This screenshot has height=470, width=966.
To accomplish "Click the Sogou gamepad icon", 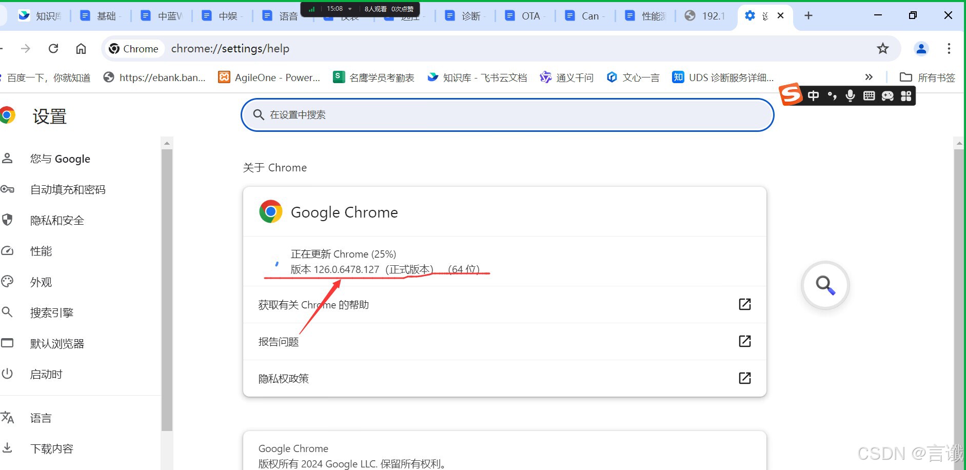I will point(888,96).
